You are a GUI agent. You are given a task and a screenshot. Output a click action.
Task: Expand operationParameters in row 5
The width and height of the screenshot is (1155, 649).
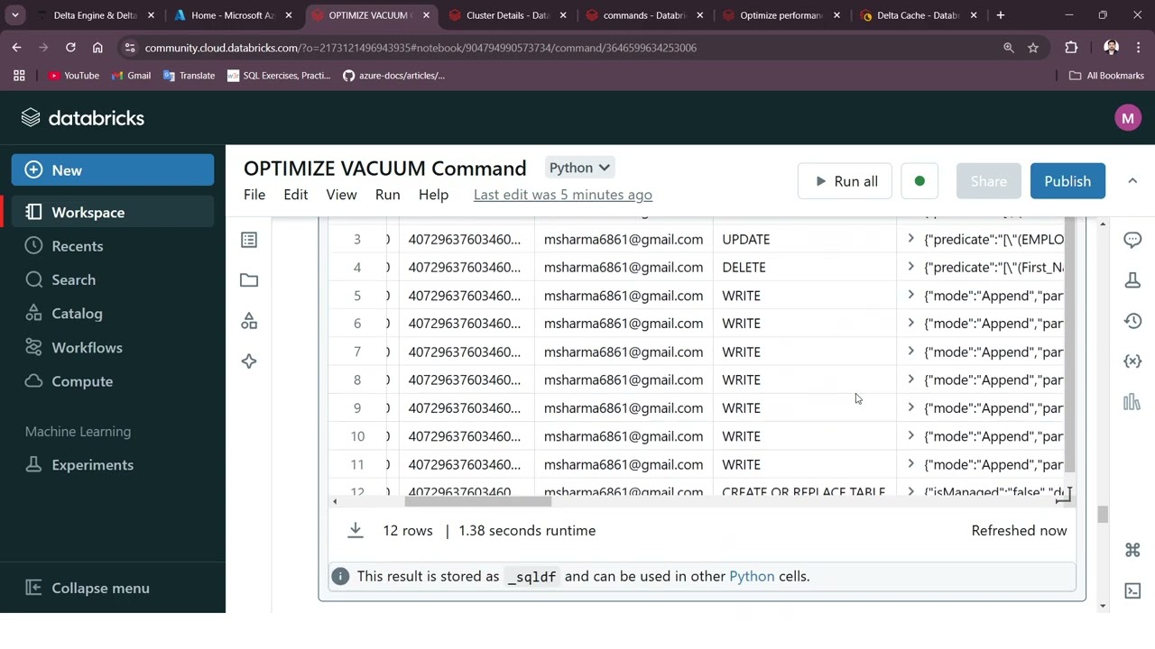point(910,295)
